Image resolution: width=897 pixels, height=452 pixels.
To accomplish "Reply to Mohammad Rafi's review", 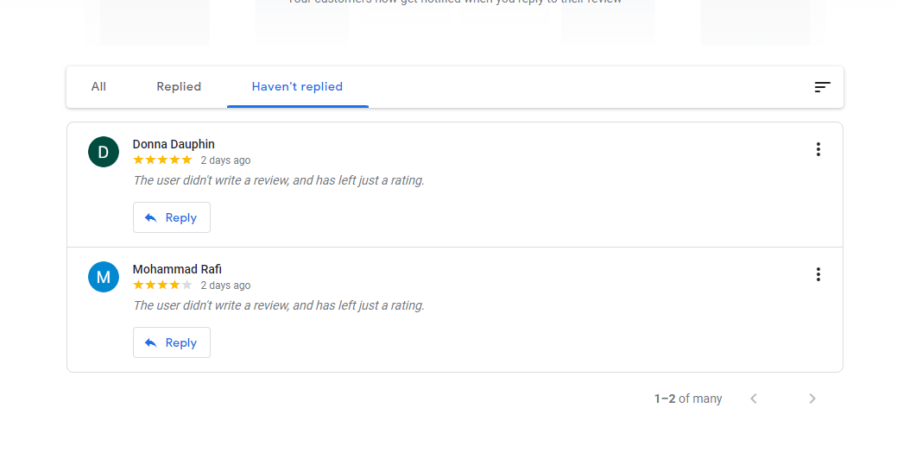I will 172,342.
